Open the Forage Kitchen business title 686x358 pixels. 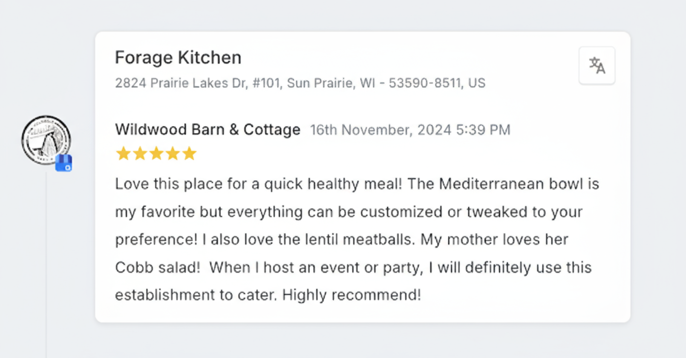click(178, 58)
